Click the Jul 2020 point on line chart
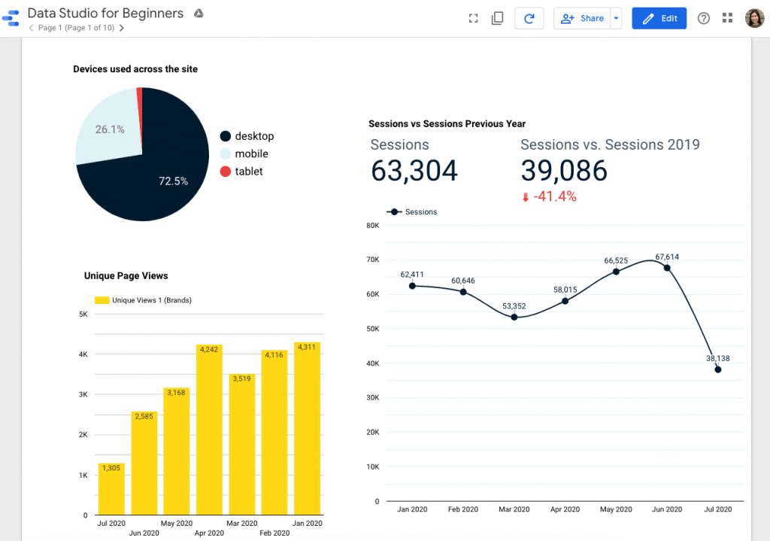Image resolution: width=770 pixels, height=541 pixels. tap(718, 369)
